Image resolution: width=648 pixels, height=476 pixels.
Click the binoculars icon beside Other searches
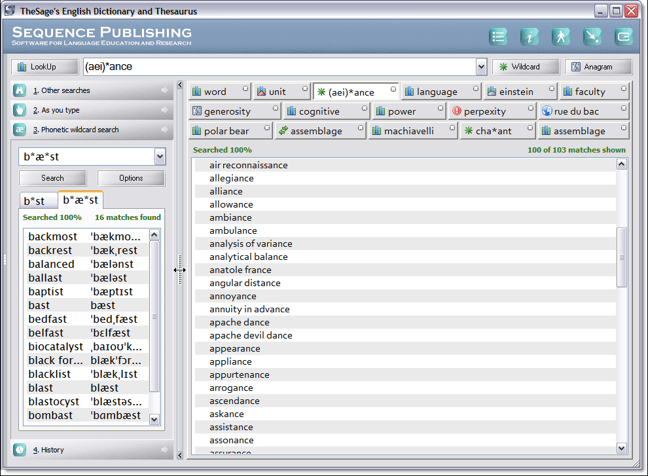point(20,90)
